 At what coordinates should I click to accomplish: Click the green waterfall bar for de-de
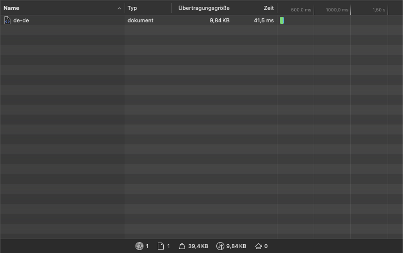point(281,20)
